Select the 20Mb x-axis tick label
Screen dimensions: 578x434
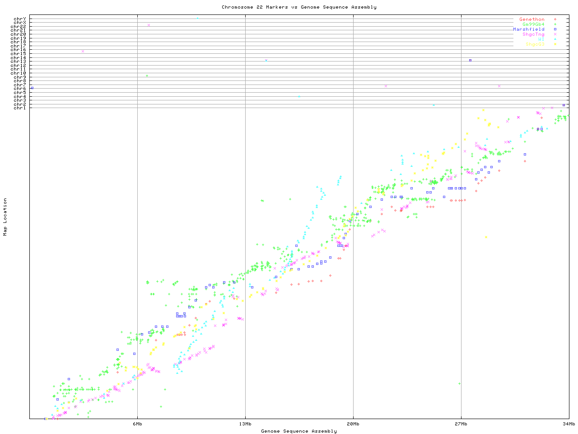click(353, 424)
